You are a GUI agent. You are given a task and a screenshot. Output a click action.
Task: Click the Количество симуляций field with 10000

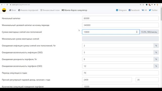click(x=120, y=86)
